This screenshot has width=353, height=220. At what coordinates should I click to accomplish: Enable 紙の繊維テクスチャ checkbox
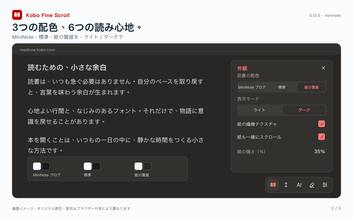tap(322, 124)
